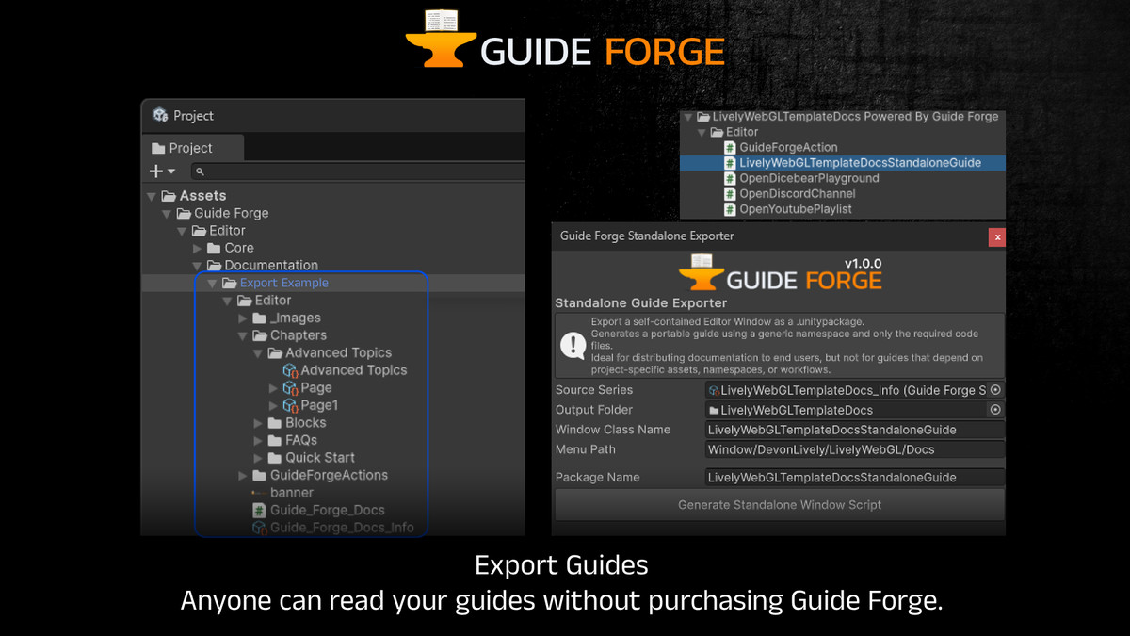1130x636 pixels.
Task: Select the GuideForgeActions folder name
Action: point(329,476)
